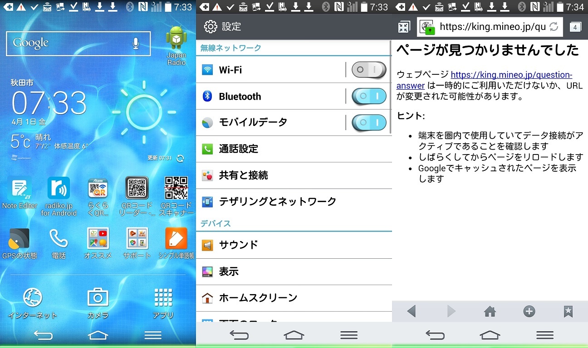
Task: Open the サポート folder
Action: click(x=137, y=243)
